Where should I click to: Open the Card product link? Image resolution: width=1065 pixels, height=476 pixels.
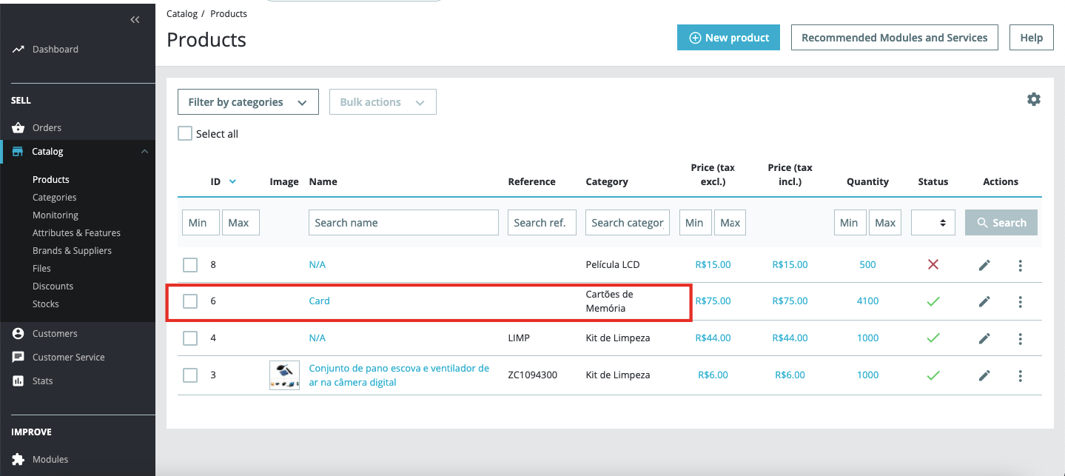pos(319,301)
